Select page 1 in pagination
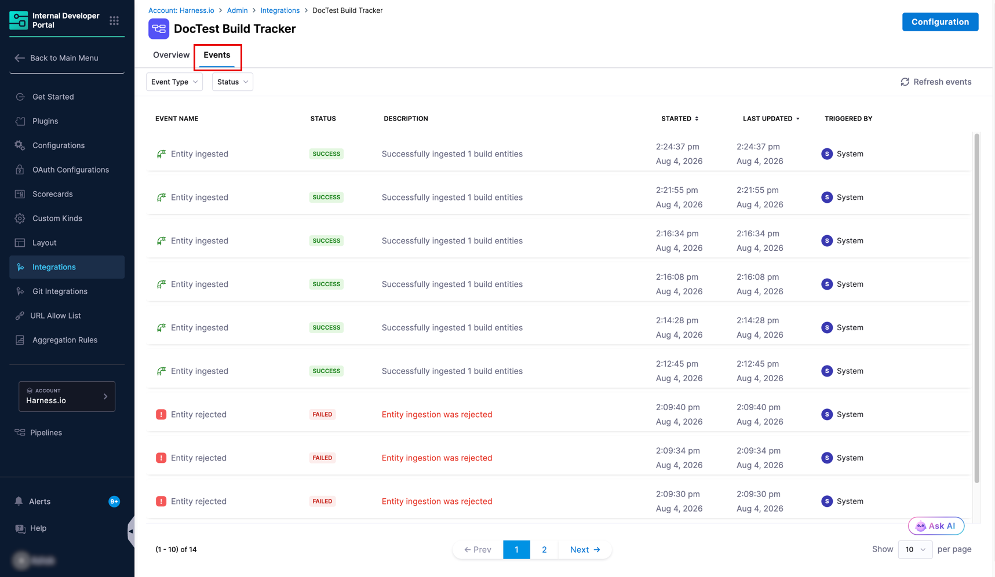 pos(516,549)
